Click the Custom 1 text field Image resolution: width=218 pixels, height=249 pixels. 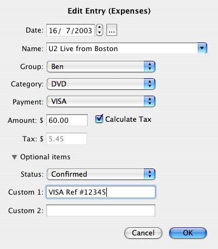pyautogui.click(x=101, y=192)
